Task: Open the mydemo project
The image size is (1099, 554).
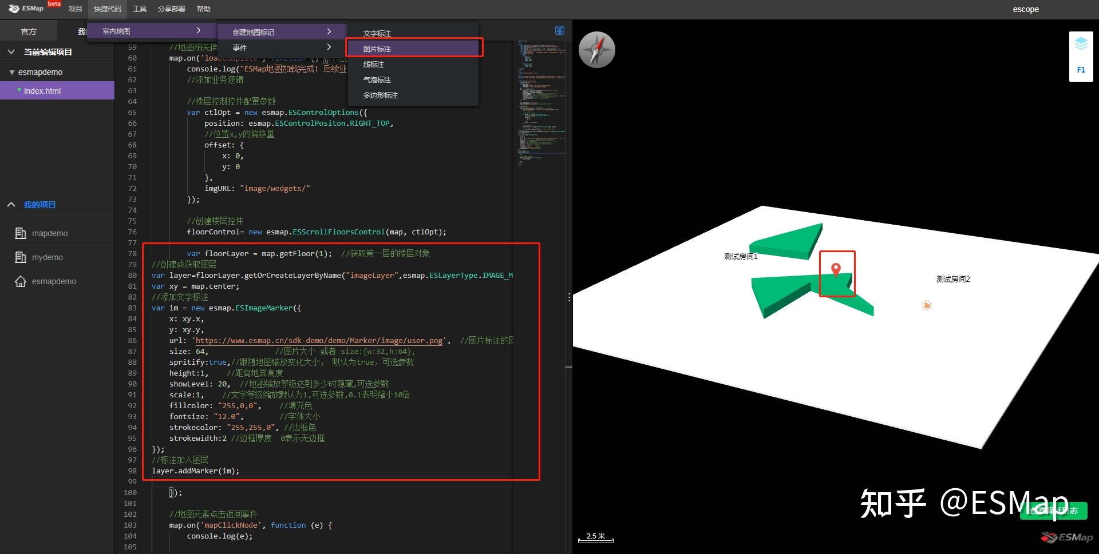Action: 48,257
